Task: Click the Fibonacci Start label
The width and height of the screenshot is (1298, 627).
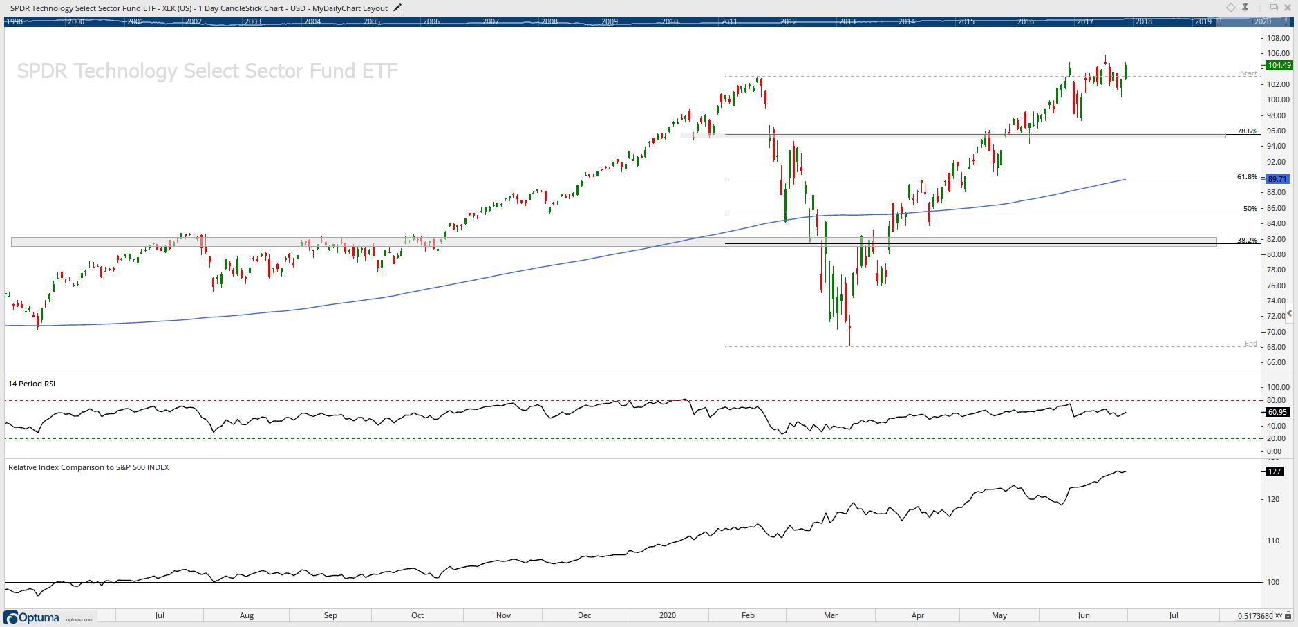Action: point(1249,73)
